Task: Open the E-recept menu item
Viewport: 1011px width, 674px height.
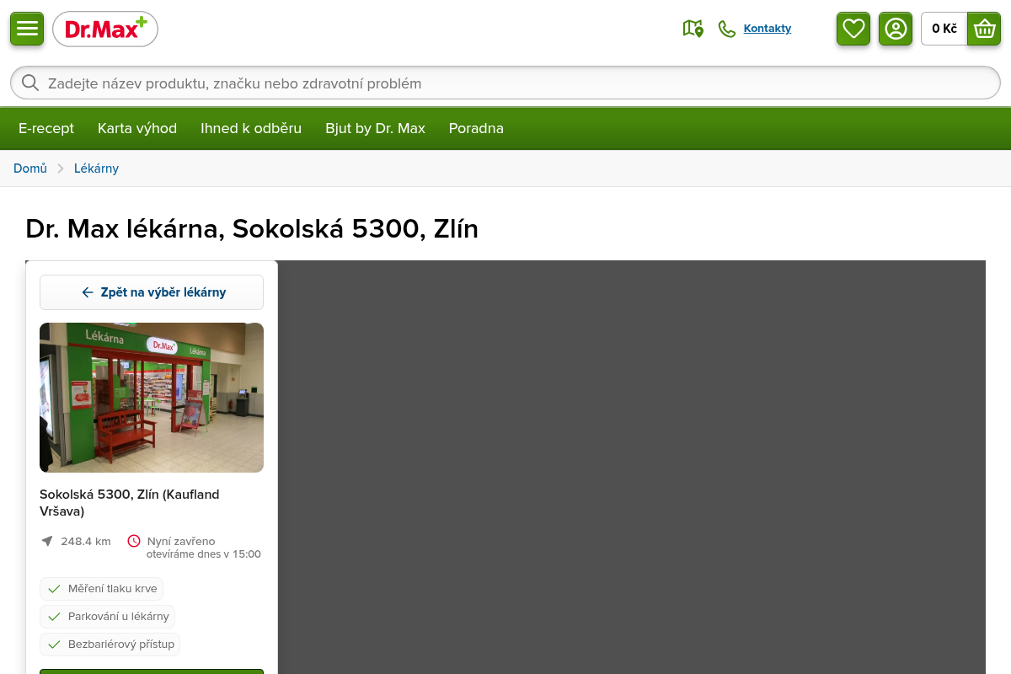Action: pos(46,128)
